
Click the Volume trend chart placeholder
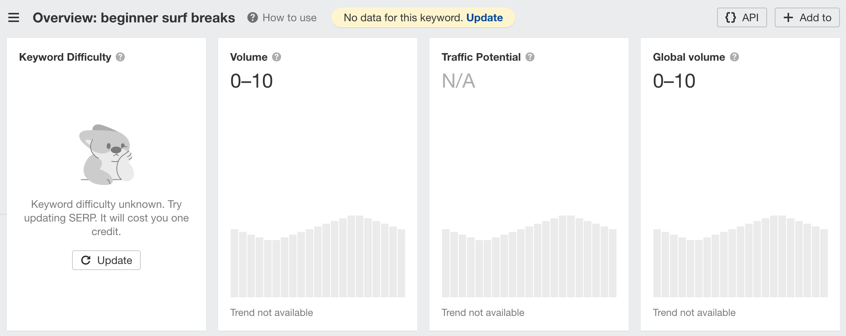pyautogui.click(x=318, y=256)
